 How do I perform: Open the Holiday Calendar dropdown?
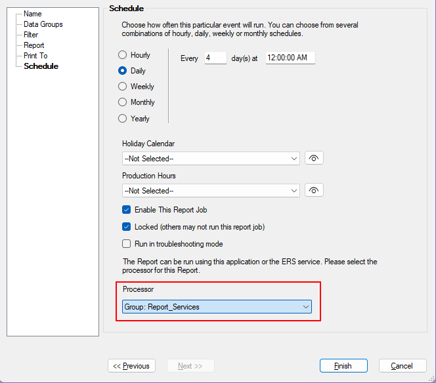click(x=211, y=159)
